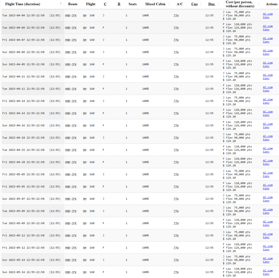Click 77W aircraft code in Sun 2023-05-07 row
The height and width of the screenshot is (278, 279).
(x=176, y=199)
